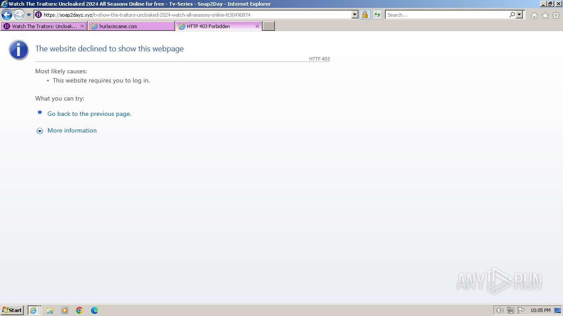Launch Google Chrome from the taskbar
The width and height of the screenshot is (563, 316).
tap(80, 310)
